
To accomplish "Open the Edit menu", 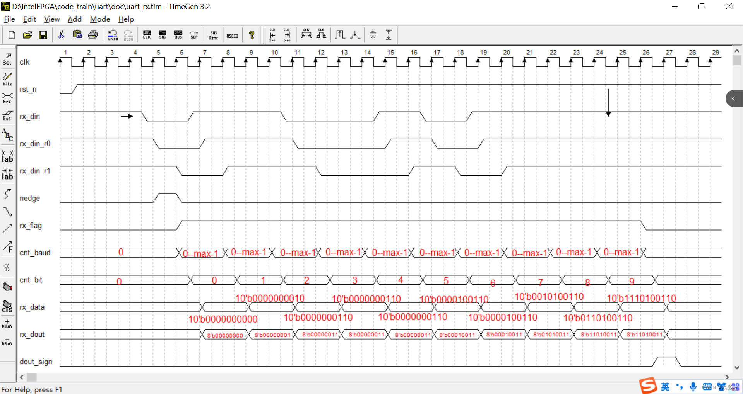I will point(29,19).
